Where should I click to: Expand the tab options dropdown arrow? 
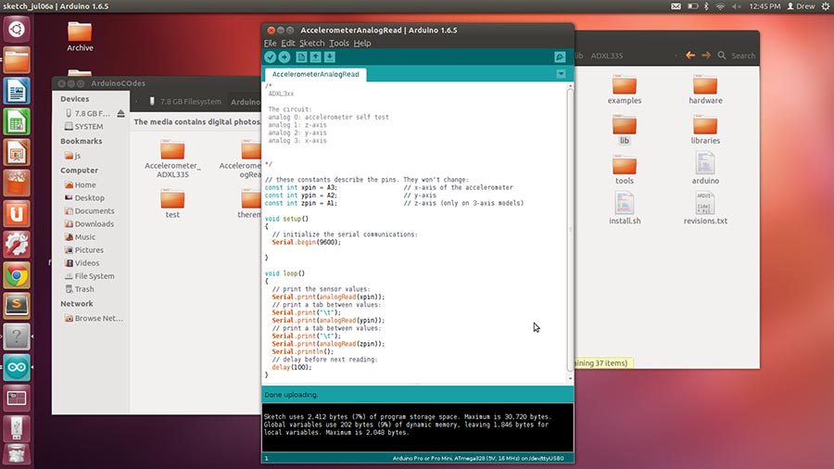tap(562, 74)
